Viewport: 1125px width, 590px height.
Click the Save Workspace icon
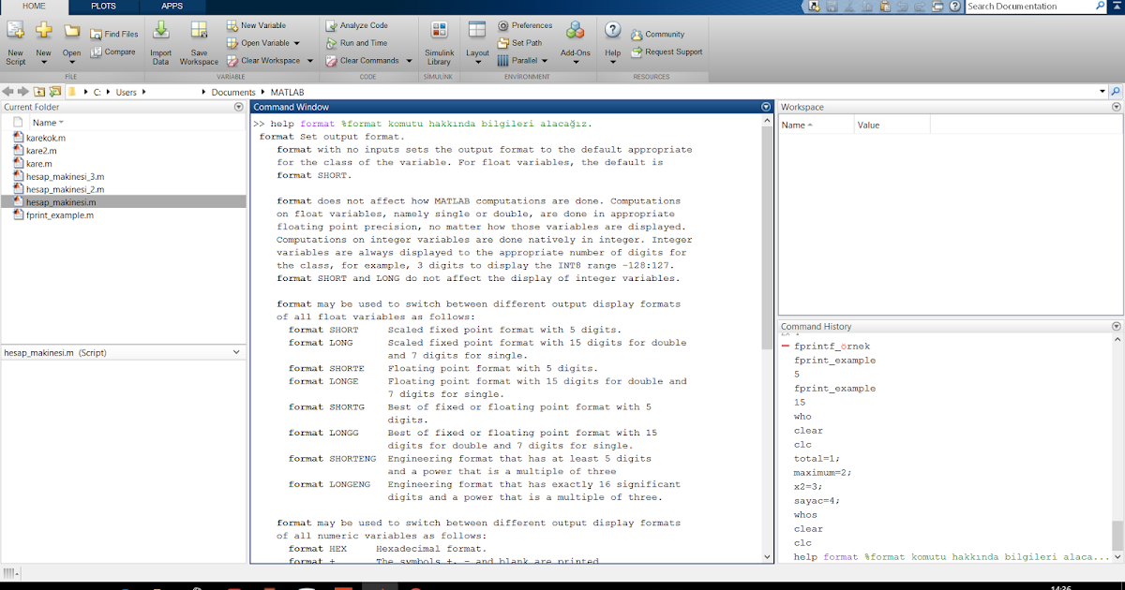199,36
